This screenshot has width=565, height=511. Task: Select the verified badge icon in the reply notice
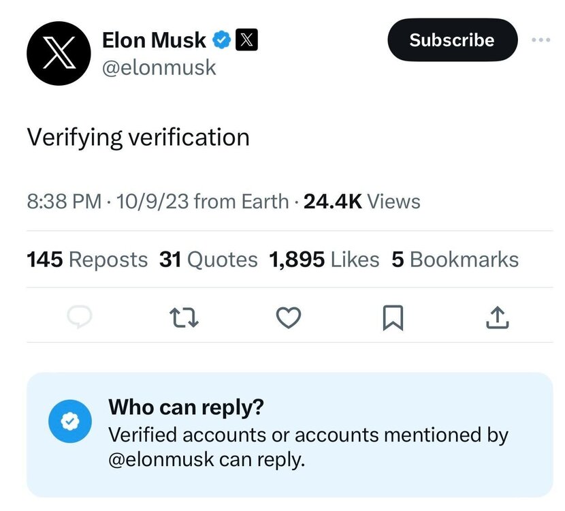pos(69,421)
